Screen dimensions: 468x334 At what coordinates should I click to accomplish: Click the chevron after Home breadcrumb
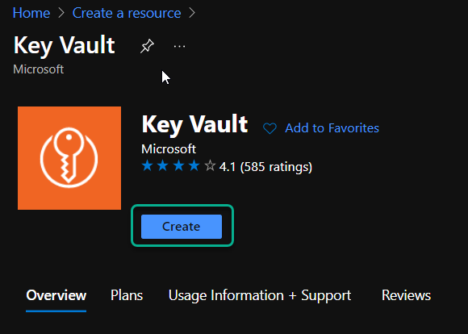click(61, 13)
